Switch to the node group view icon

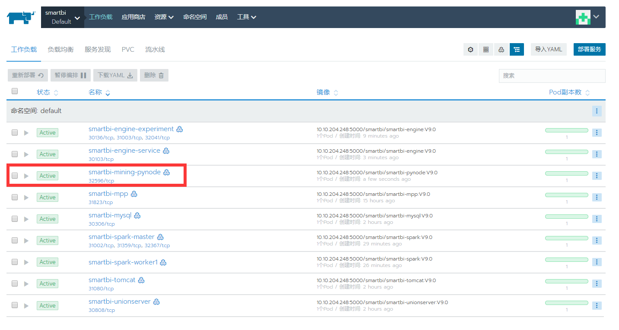click(x=501, y=50)
